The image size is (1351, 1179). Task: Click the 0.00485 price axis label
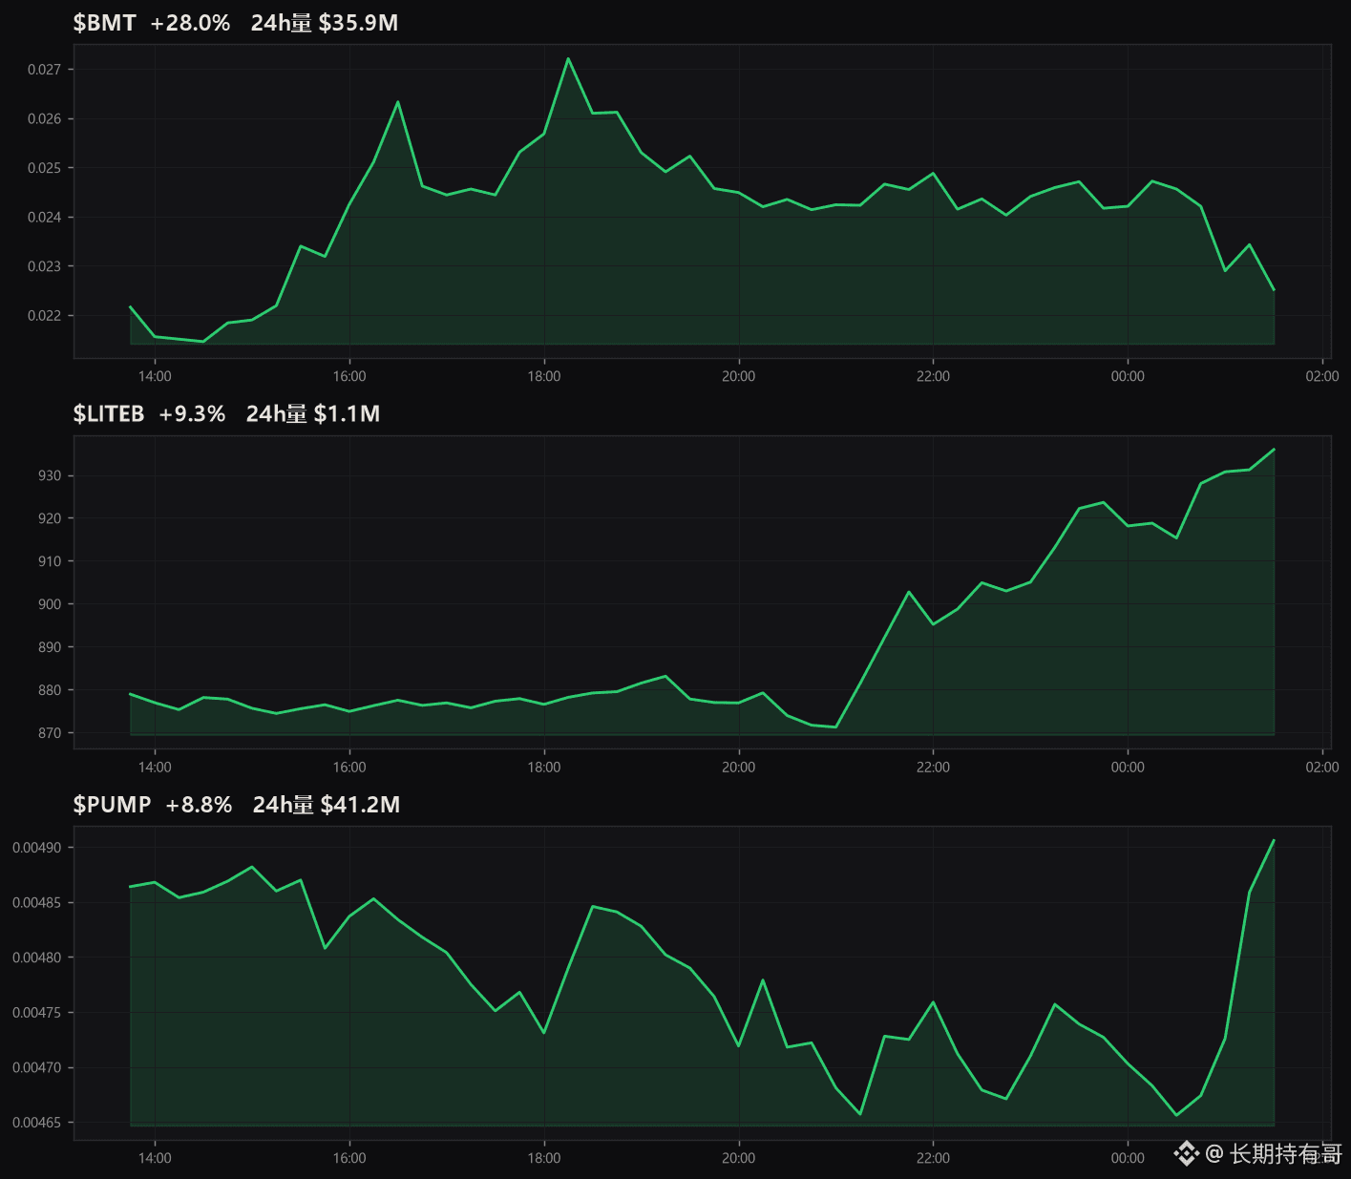click(x=37, y=903)
